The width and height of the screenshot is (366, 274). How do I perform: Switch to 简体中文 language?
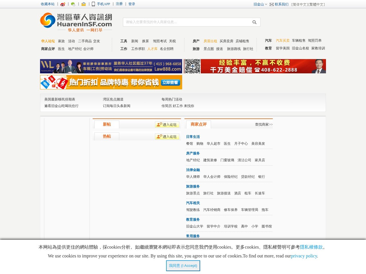(300, 5)
